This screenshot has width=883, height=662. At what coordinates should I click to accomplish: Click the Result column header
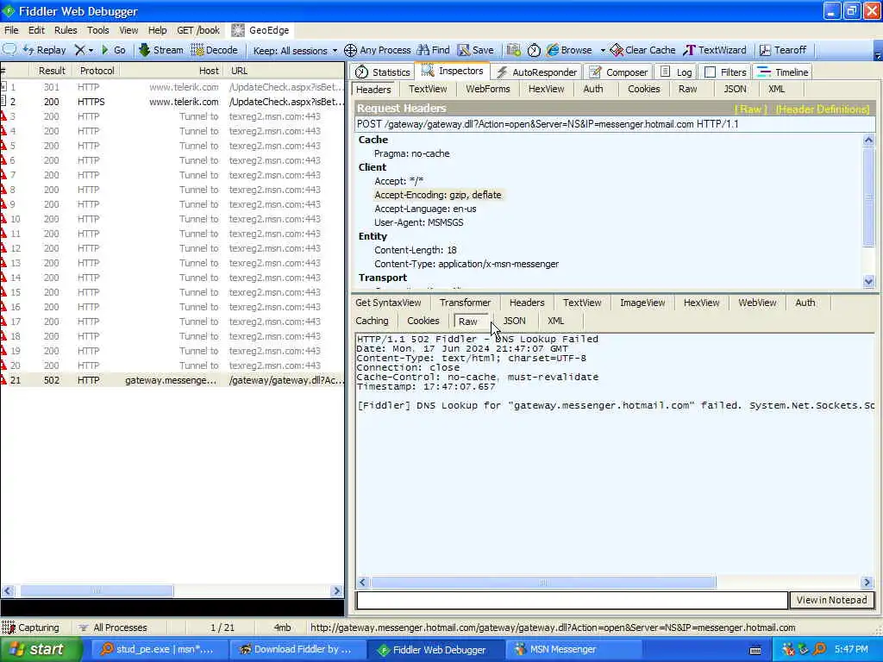tap(52, 71)
